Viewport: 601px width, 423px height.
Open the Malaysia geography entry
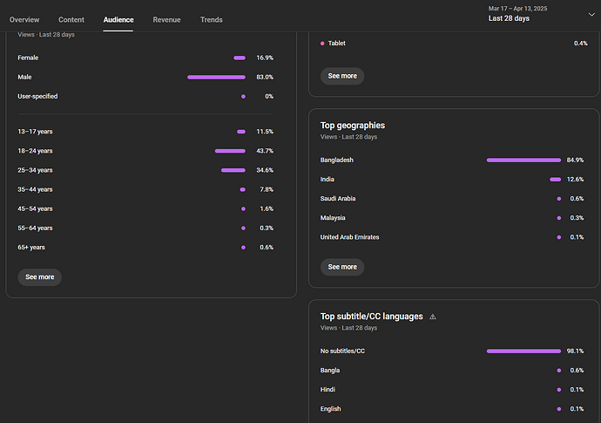click(333, 218)
